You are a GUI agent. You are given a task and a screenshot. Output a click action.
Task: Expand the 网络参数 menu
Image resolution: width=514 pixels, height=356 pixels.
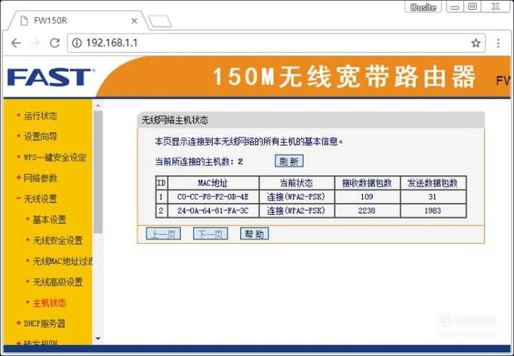40,178
